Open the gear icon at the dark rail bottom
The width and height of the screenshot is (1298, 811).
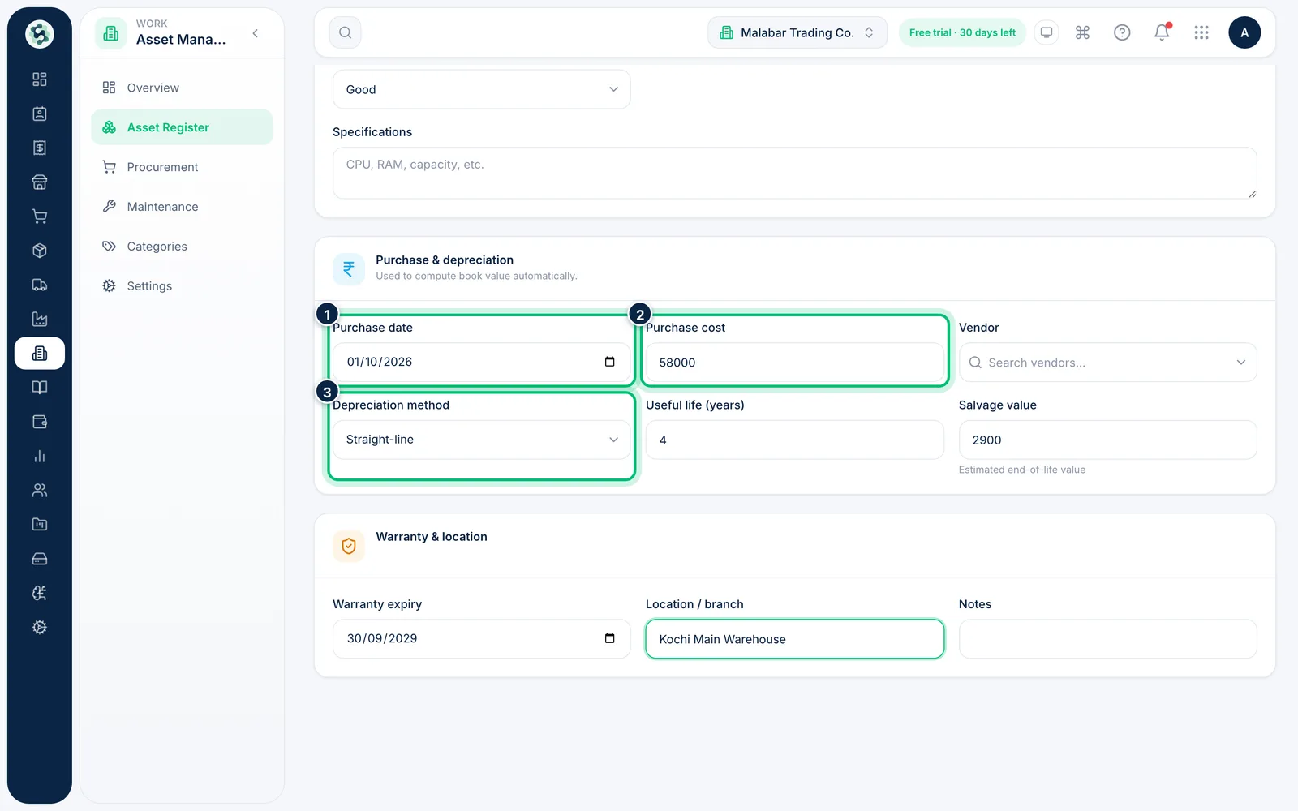point(39,628)
